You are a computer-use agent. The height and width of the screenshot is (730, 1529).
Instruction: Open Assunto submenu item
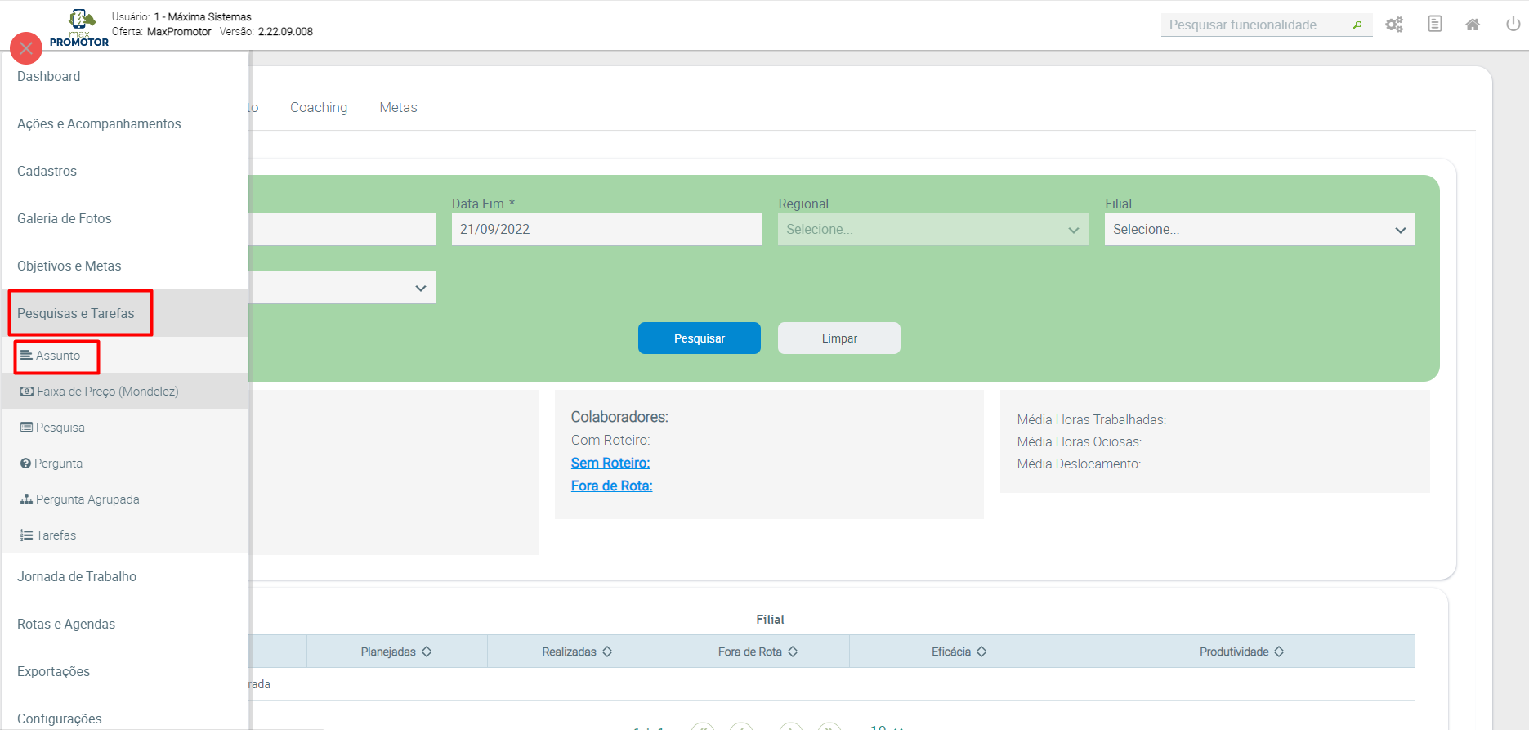[x=57, y=356]
